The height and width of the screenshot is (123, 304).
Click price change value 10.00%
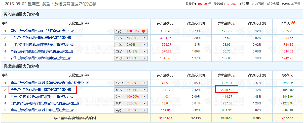point(231,4)
